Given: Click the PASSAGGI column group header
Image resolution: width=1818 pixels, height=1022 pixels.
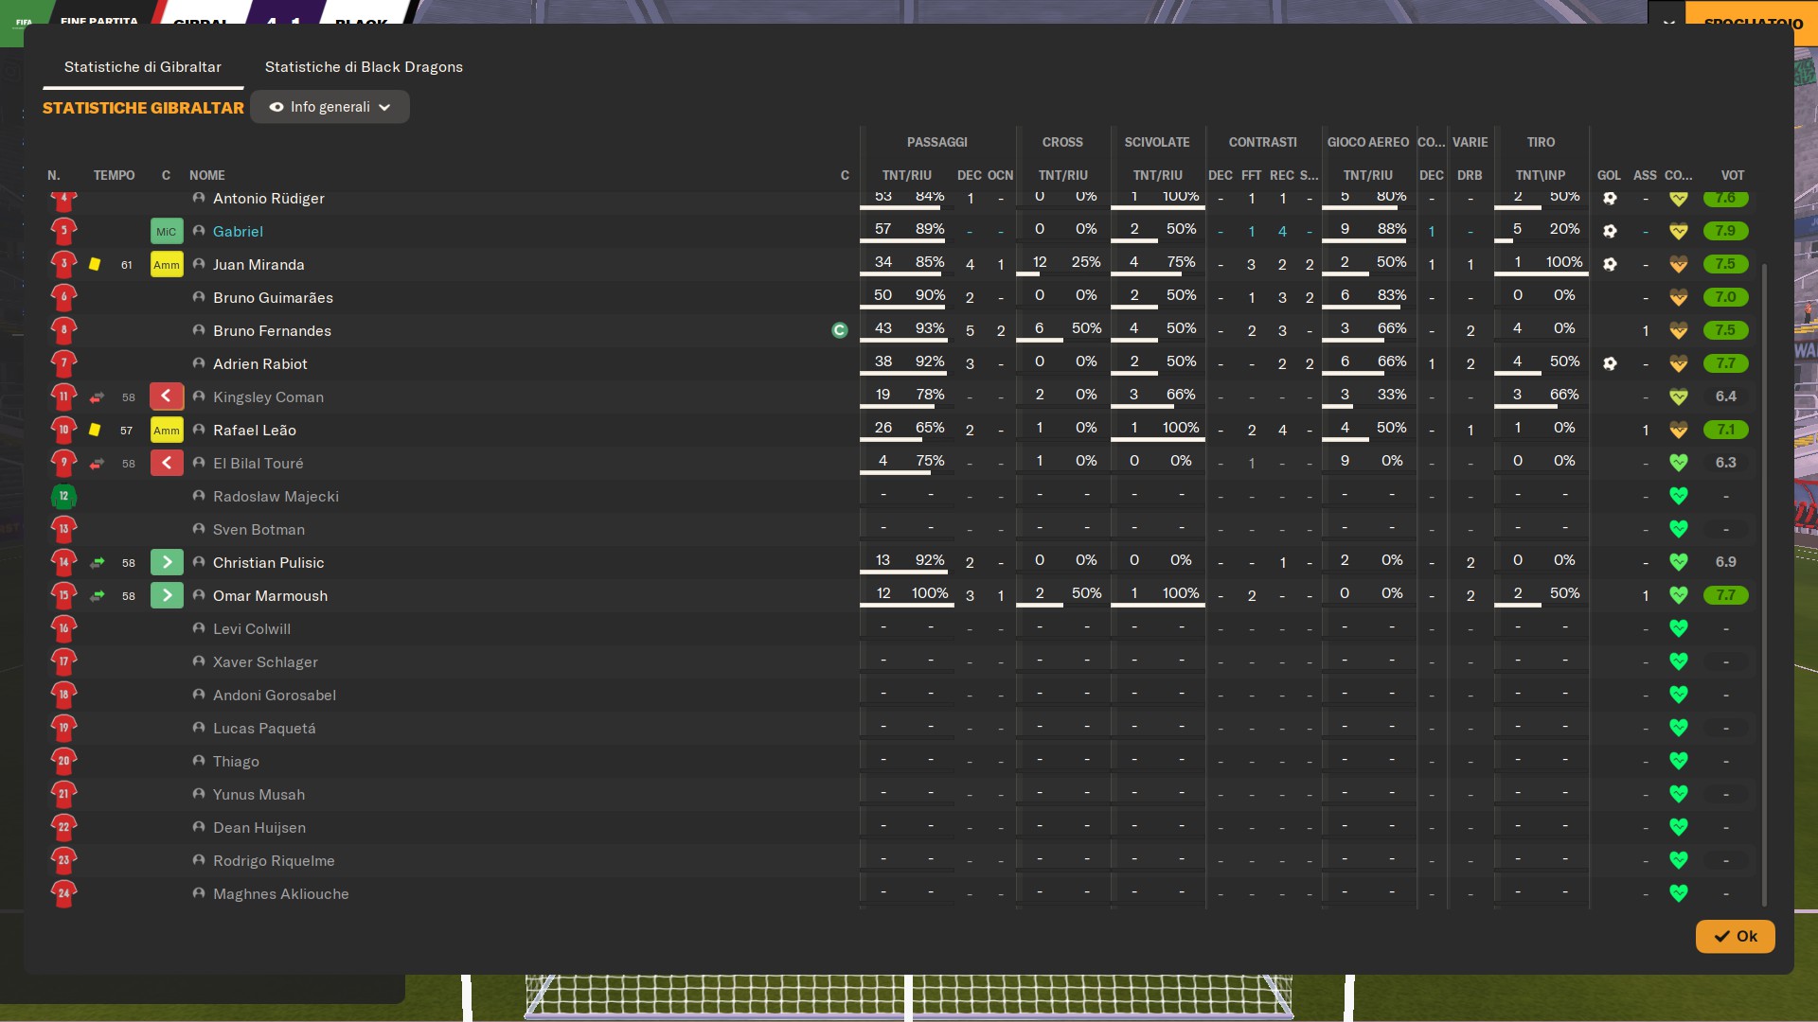Looking at the screenshot, I should pos(937,142).
